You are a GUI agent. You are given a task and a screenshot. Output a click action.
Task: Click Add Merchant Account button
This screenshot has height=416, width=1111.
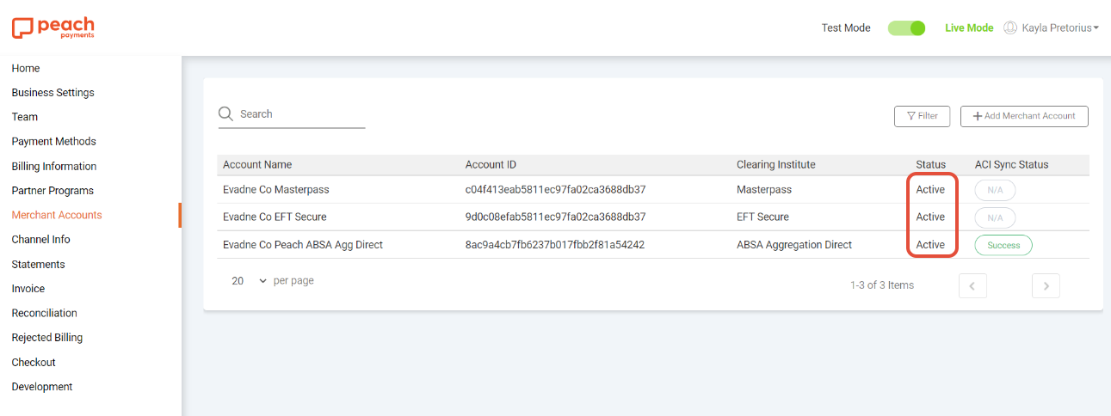tap(1024, 116)
